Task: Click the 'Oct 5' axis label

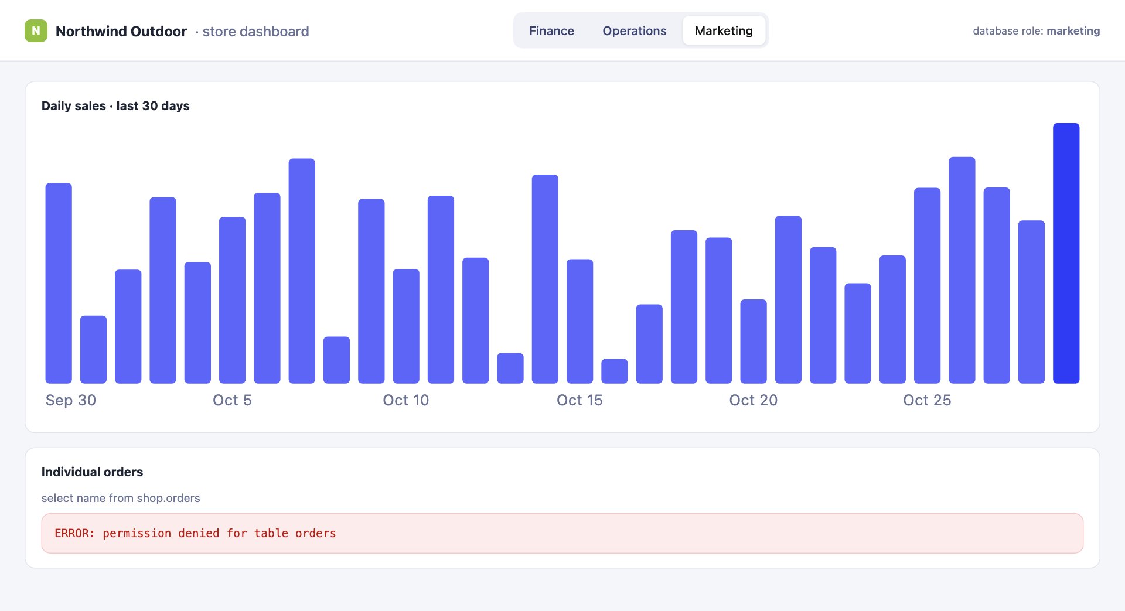Action: coord(232,400)
